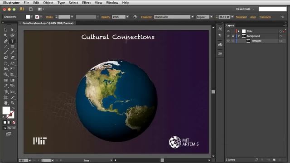Select the Direct Selection tool
Viewport: 290px width, 163px height.
point(12,30)
